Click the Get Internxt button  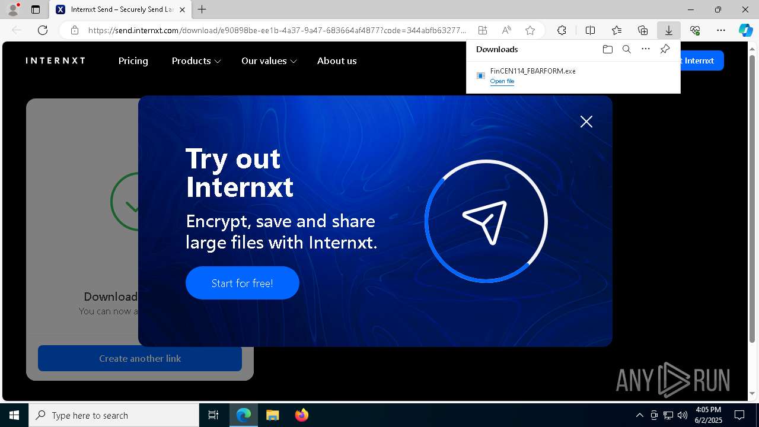click(x=701, y=60)
